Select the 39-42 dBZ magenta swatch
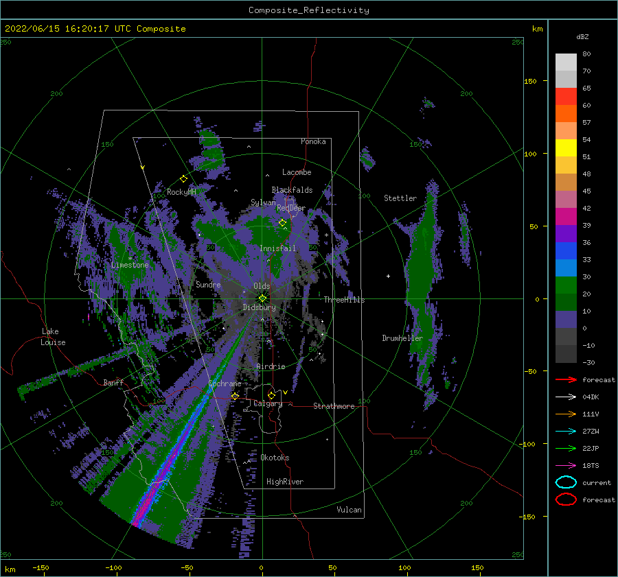618x577 pixels. tap(566, 216)
